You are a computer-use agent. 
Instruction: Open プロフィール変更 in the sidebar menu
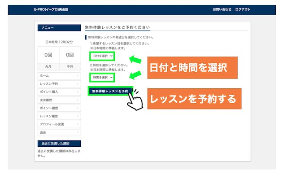click(x=59, y=124)
